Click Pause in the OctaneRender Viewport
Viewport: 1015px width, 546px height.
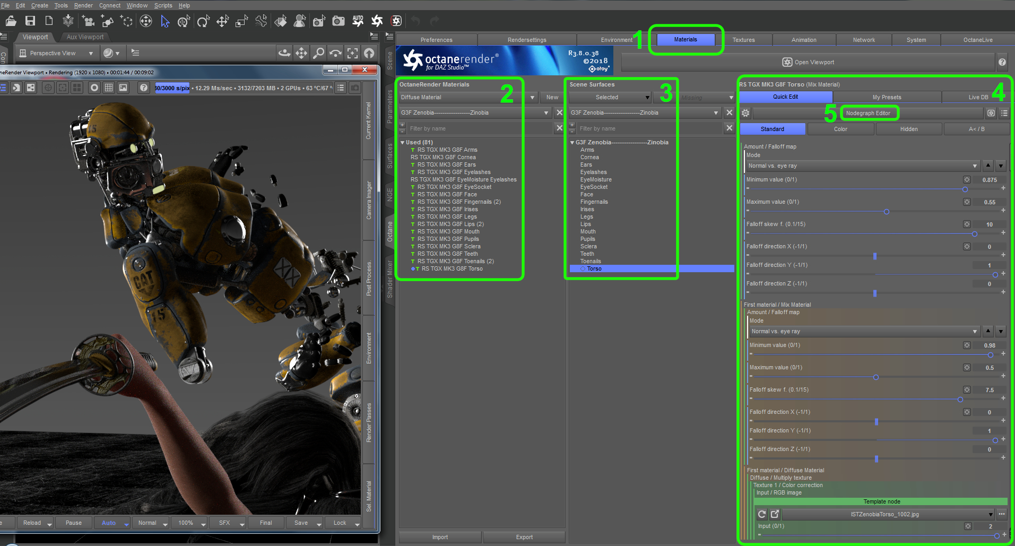[74, 523]
